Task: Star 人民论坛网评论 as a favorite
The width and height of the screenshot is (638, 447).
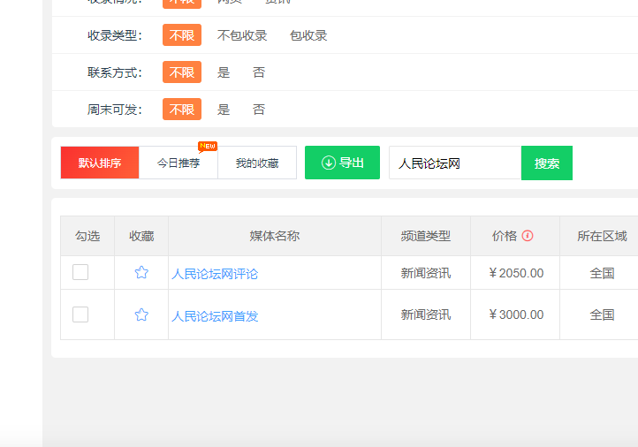Action: [x=141, y=273]
